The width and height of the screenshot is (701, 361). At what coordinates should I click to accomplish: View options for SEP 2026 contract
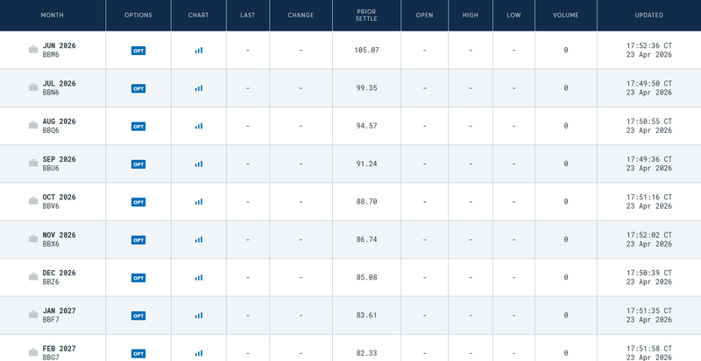tap(138, 164)
